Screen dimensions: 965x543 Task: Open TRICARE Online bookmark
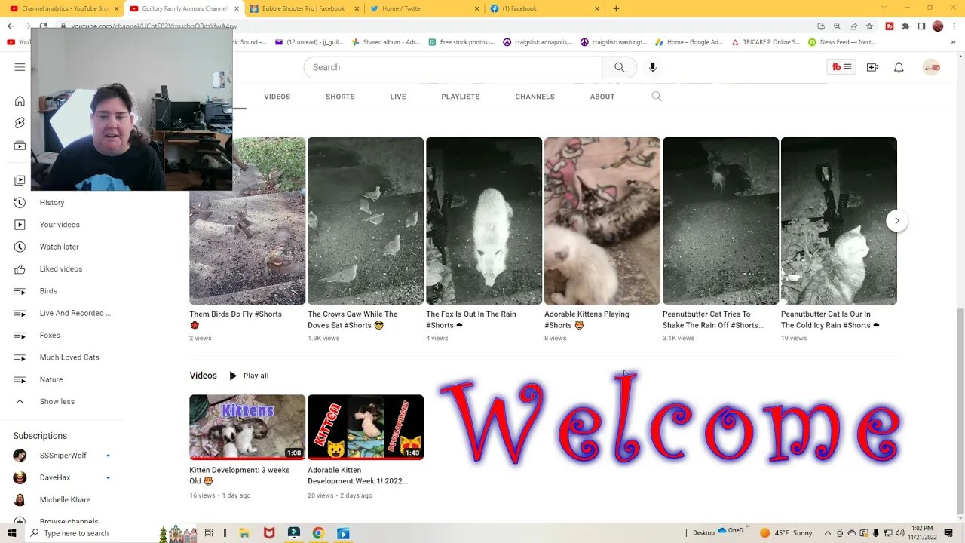tap(764, 42)
